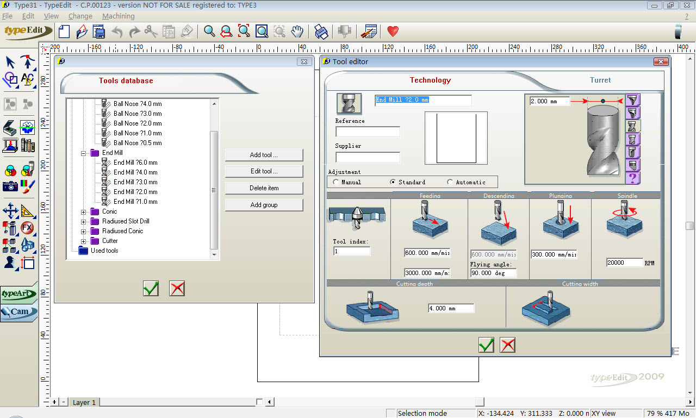The image size is (696, 418).
Task: Click the tool diameter field 2.000 mm
Action: [x=550, y=101]
